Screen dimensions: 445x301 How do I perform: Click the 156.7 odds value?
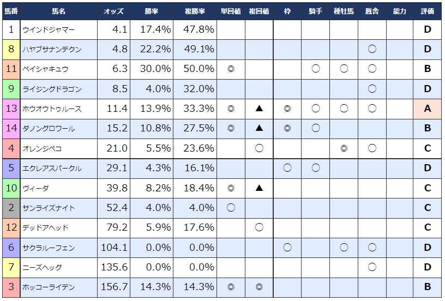(114, 287)
